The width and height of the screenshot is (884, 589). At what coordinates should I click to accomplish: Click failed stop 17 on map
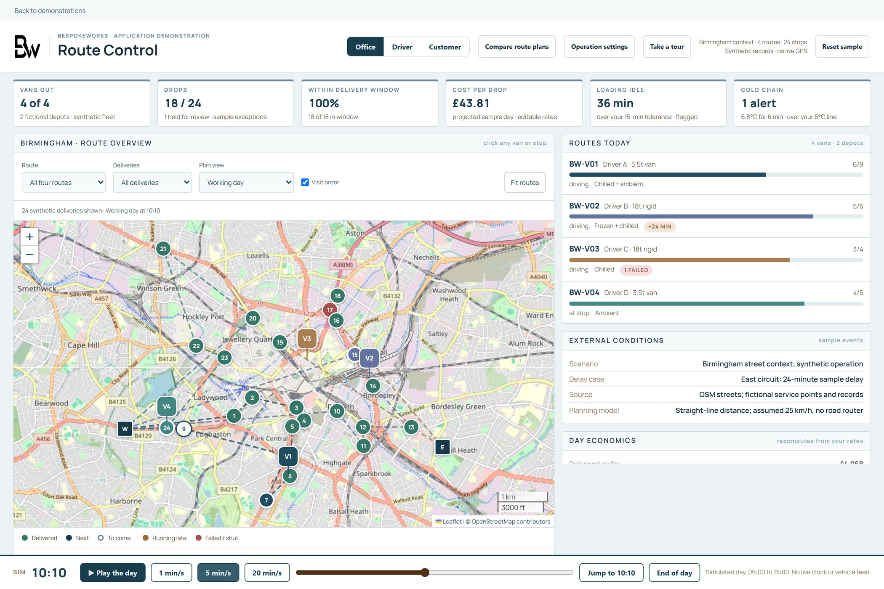click(x=330, y=310)
